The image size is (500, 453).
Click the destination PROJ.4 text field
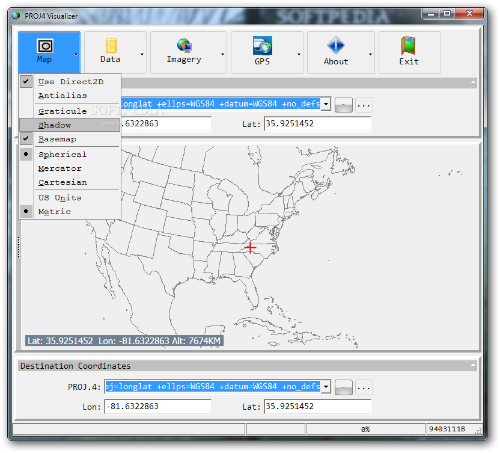coord(213,387)
